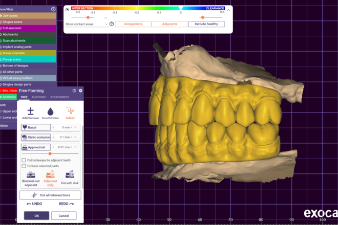The image size is (338, 225).
Task: Expand the Static occlusion options chevron
Action: 75,137
